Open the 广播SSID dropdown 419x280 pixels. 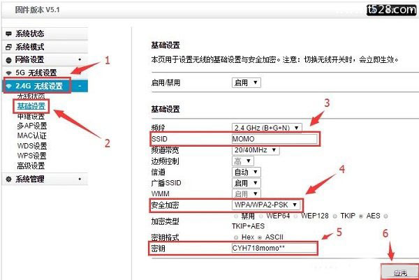246,183
